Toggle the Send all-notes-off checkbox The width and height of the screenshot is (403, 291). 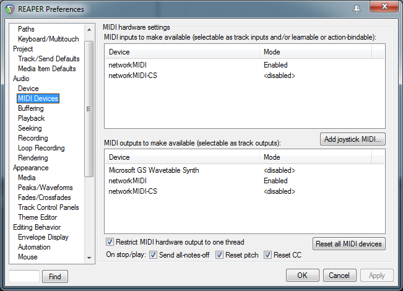pos(154,255)
